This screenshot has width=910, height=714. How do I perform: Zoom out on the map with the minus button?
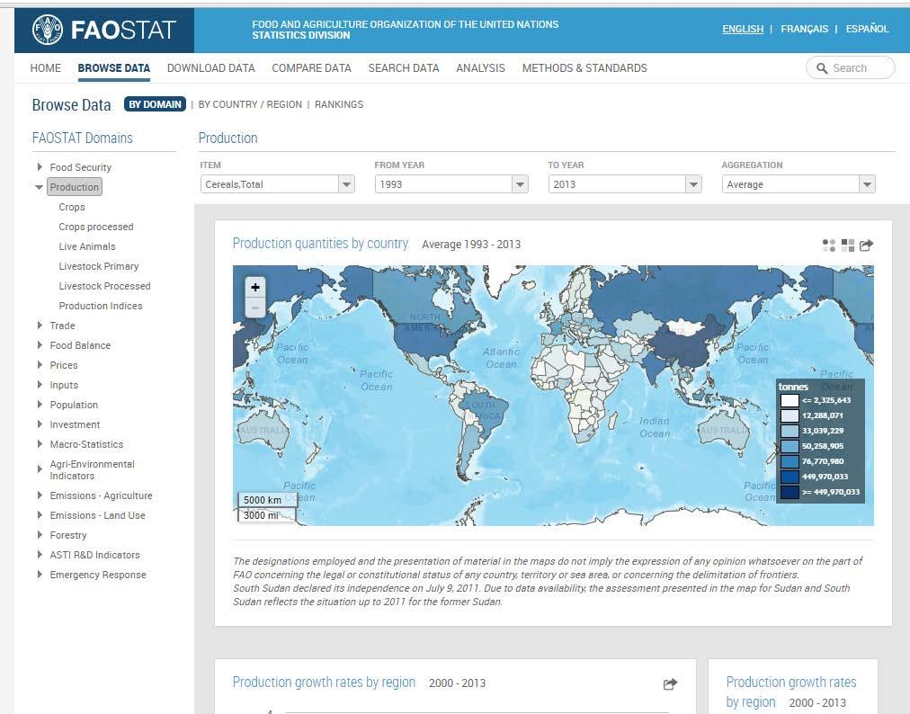pyautogui.click(x=255, y=308)
